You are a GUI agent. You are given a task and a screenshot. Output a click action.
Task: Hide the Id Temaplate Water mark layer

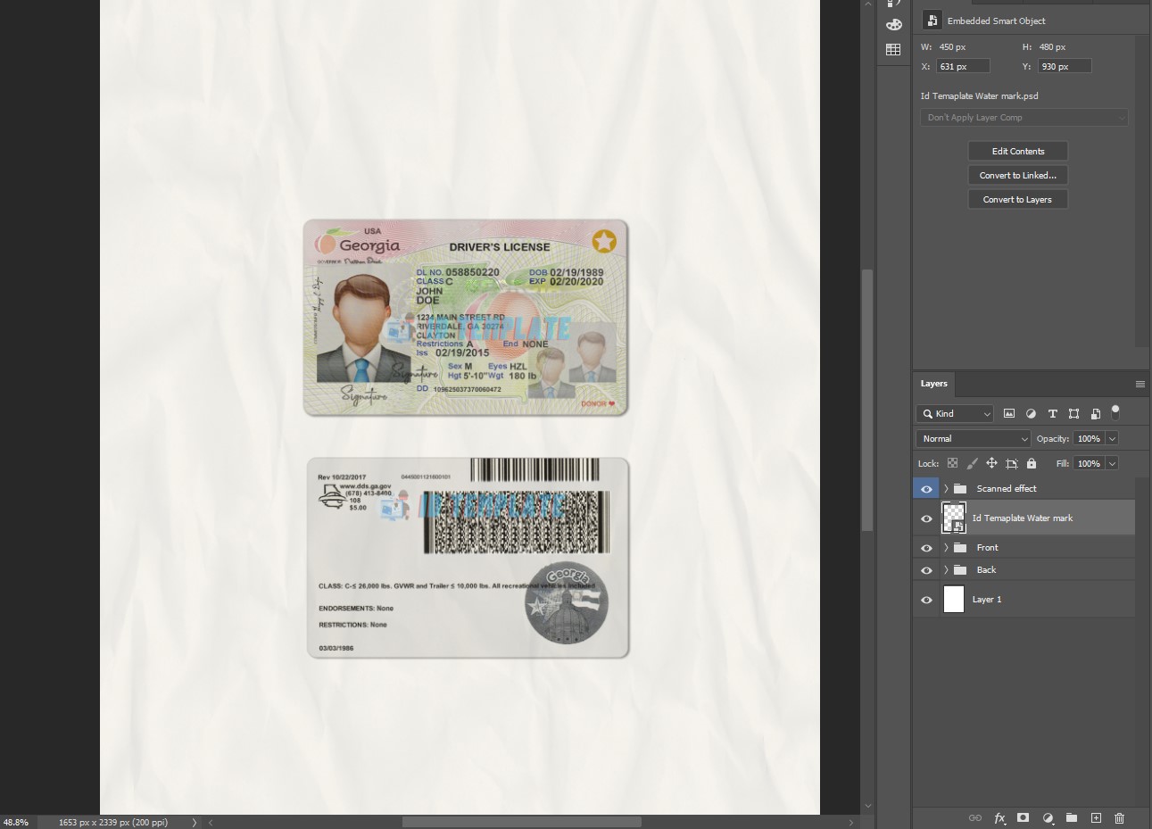[x=926, y=518]
